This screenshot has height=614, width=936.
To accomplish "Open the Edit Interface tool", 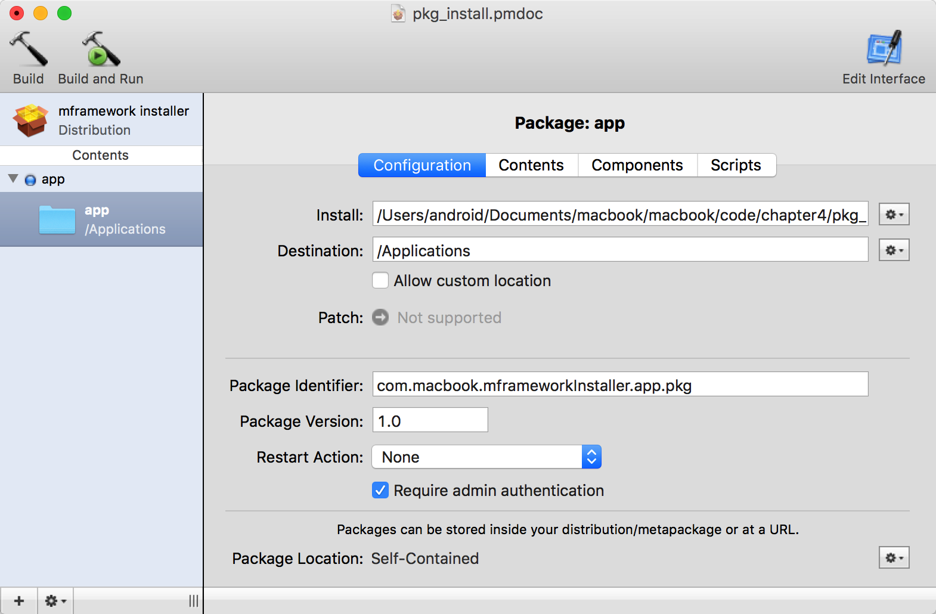I will click(x=884, y=49).
